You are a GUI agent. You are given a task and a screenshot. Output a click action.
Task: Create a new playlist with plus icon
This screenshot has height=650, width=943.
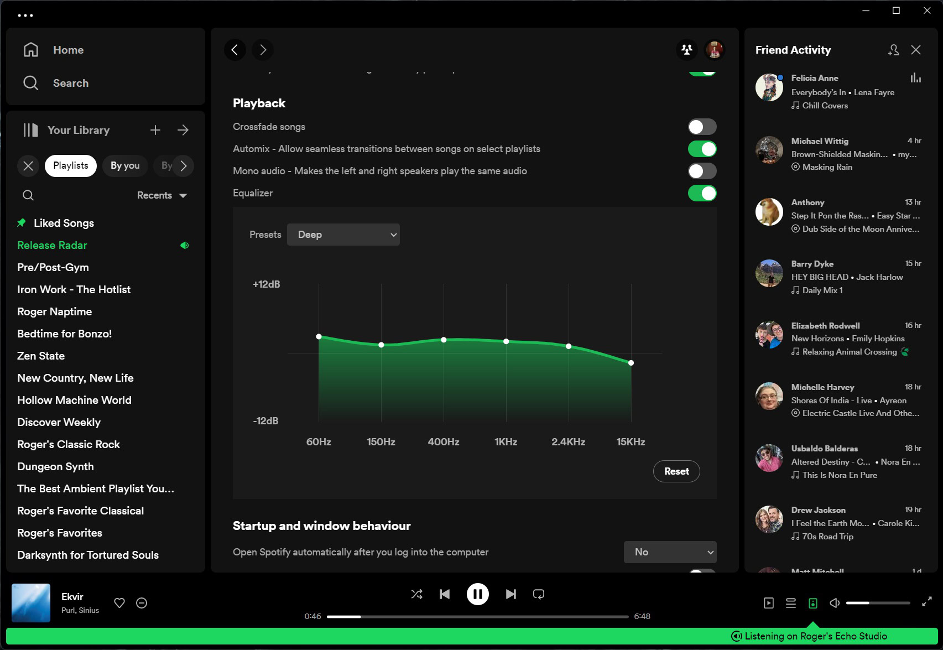click(x=155, y=130)
